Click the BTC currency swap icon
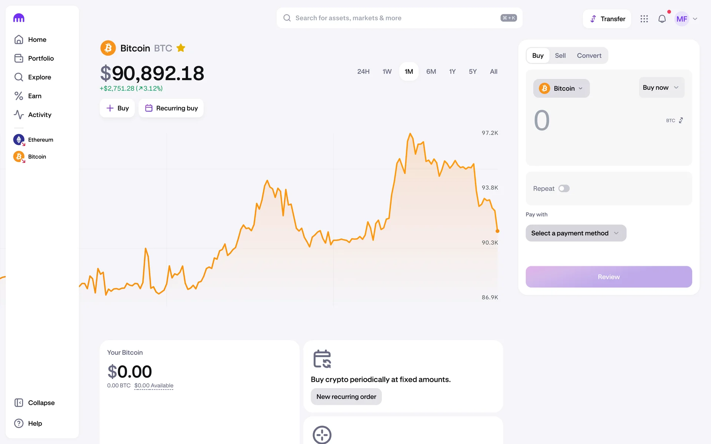711x444 pixels. point(681,121)
